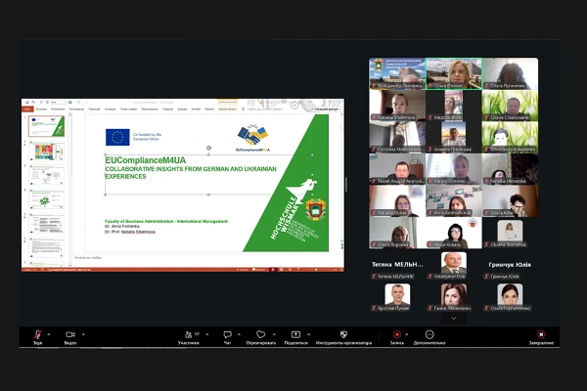Click the Отреагировать reactions heart icon

260,335
